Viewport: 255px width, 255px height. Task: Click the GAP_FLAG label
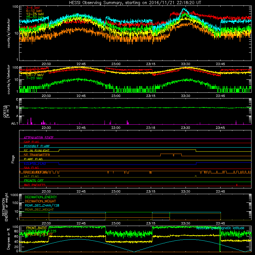31,142
